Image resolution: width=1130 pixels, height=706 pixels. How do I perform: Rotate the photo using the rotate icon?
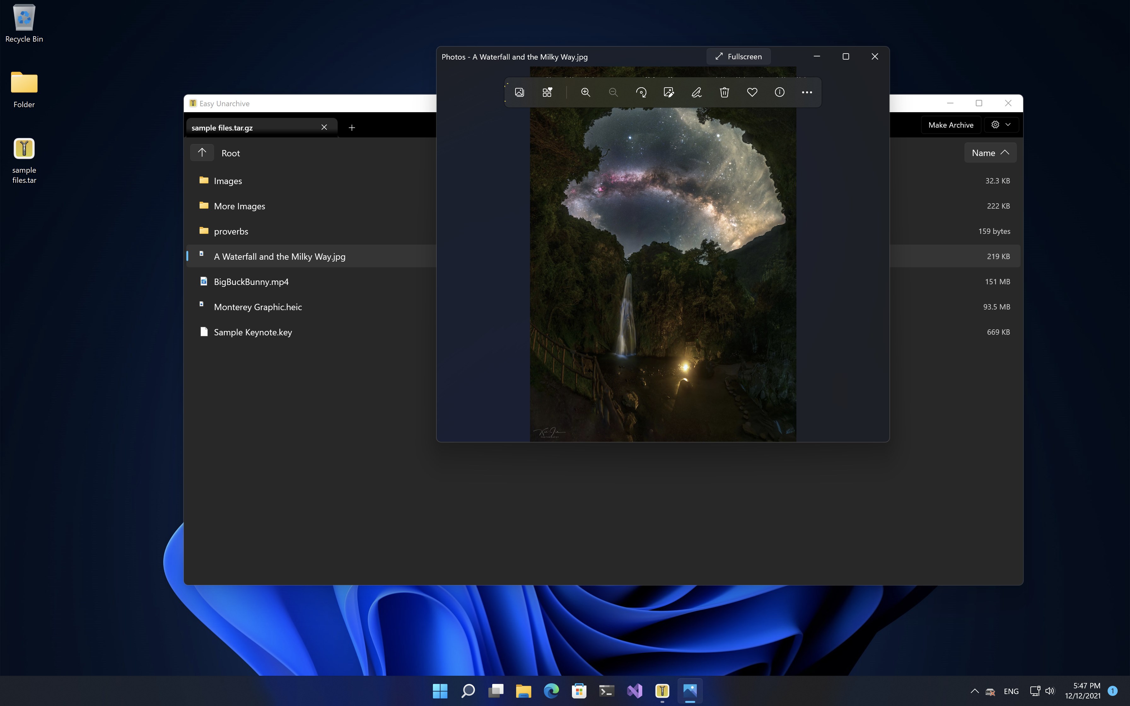point(641,92)
